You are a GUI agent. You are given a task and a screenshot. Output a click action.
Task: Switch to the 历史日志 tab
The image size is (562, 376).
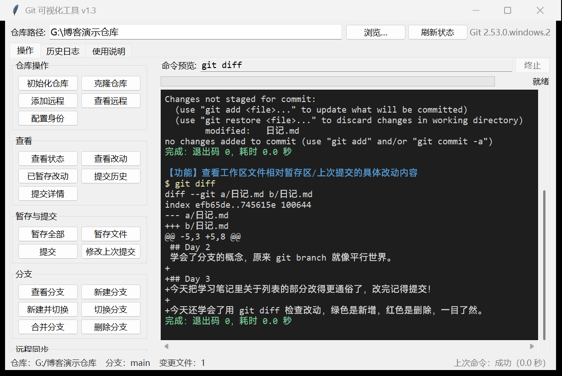[63, 51]
